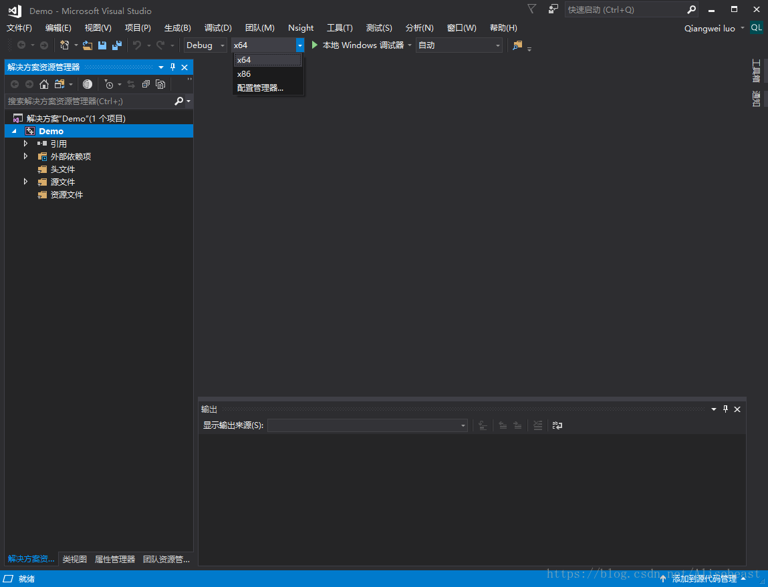
Task: Expand the 引用 references tree node
Action: point(25,144)
